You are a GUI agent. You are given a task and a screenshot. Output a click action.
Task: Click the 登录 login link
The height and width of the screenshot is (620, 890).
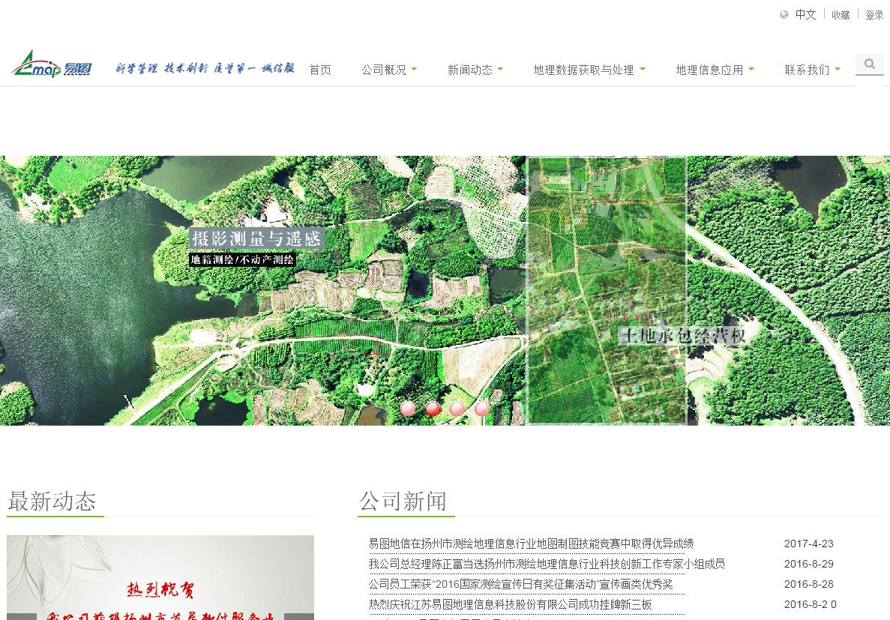(874, 15)
